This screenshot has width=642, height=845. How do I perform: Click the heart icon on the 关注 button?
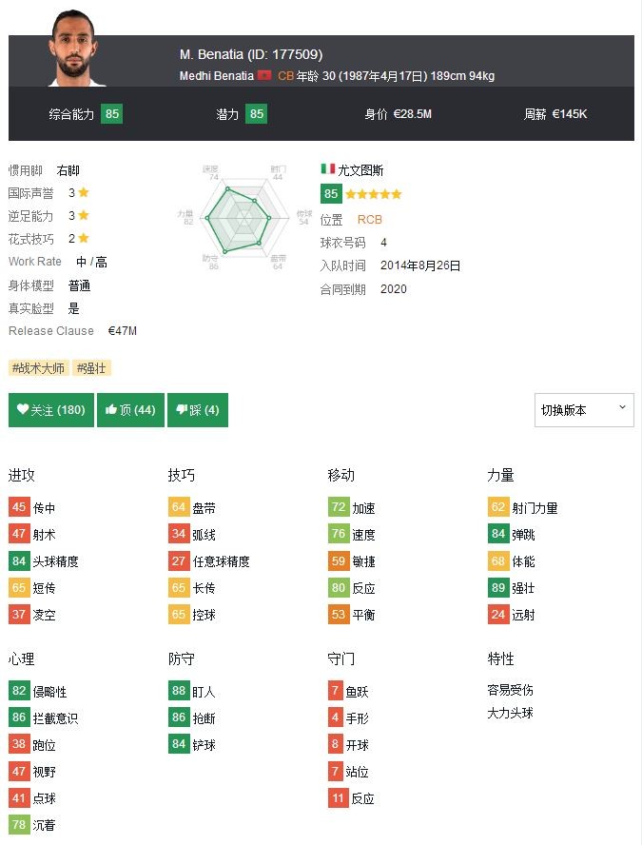click(23, 410)
